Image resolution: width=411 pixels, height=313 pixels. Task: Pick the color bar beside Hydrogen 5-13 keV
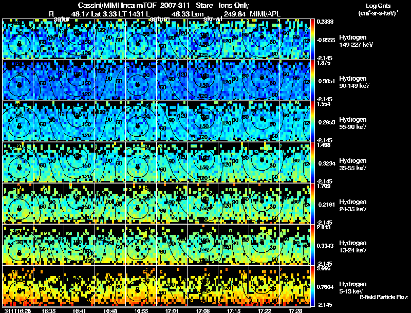tap(312, 286)
